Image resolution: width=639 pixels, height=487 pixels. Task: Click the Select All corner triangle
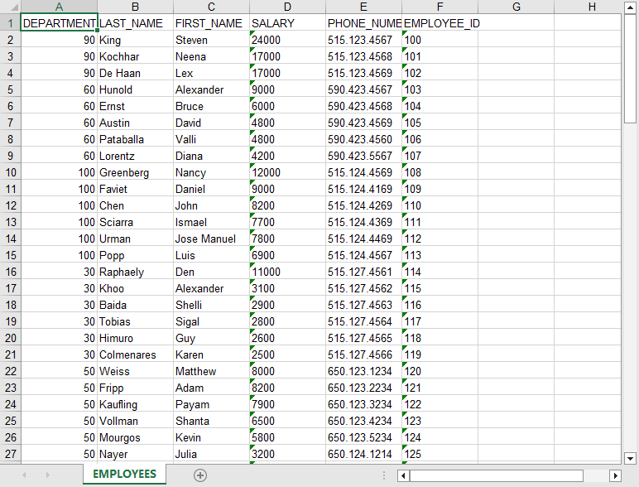pos(10,7)
